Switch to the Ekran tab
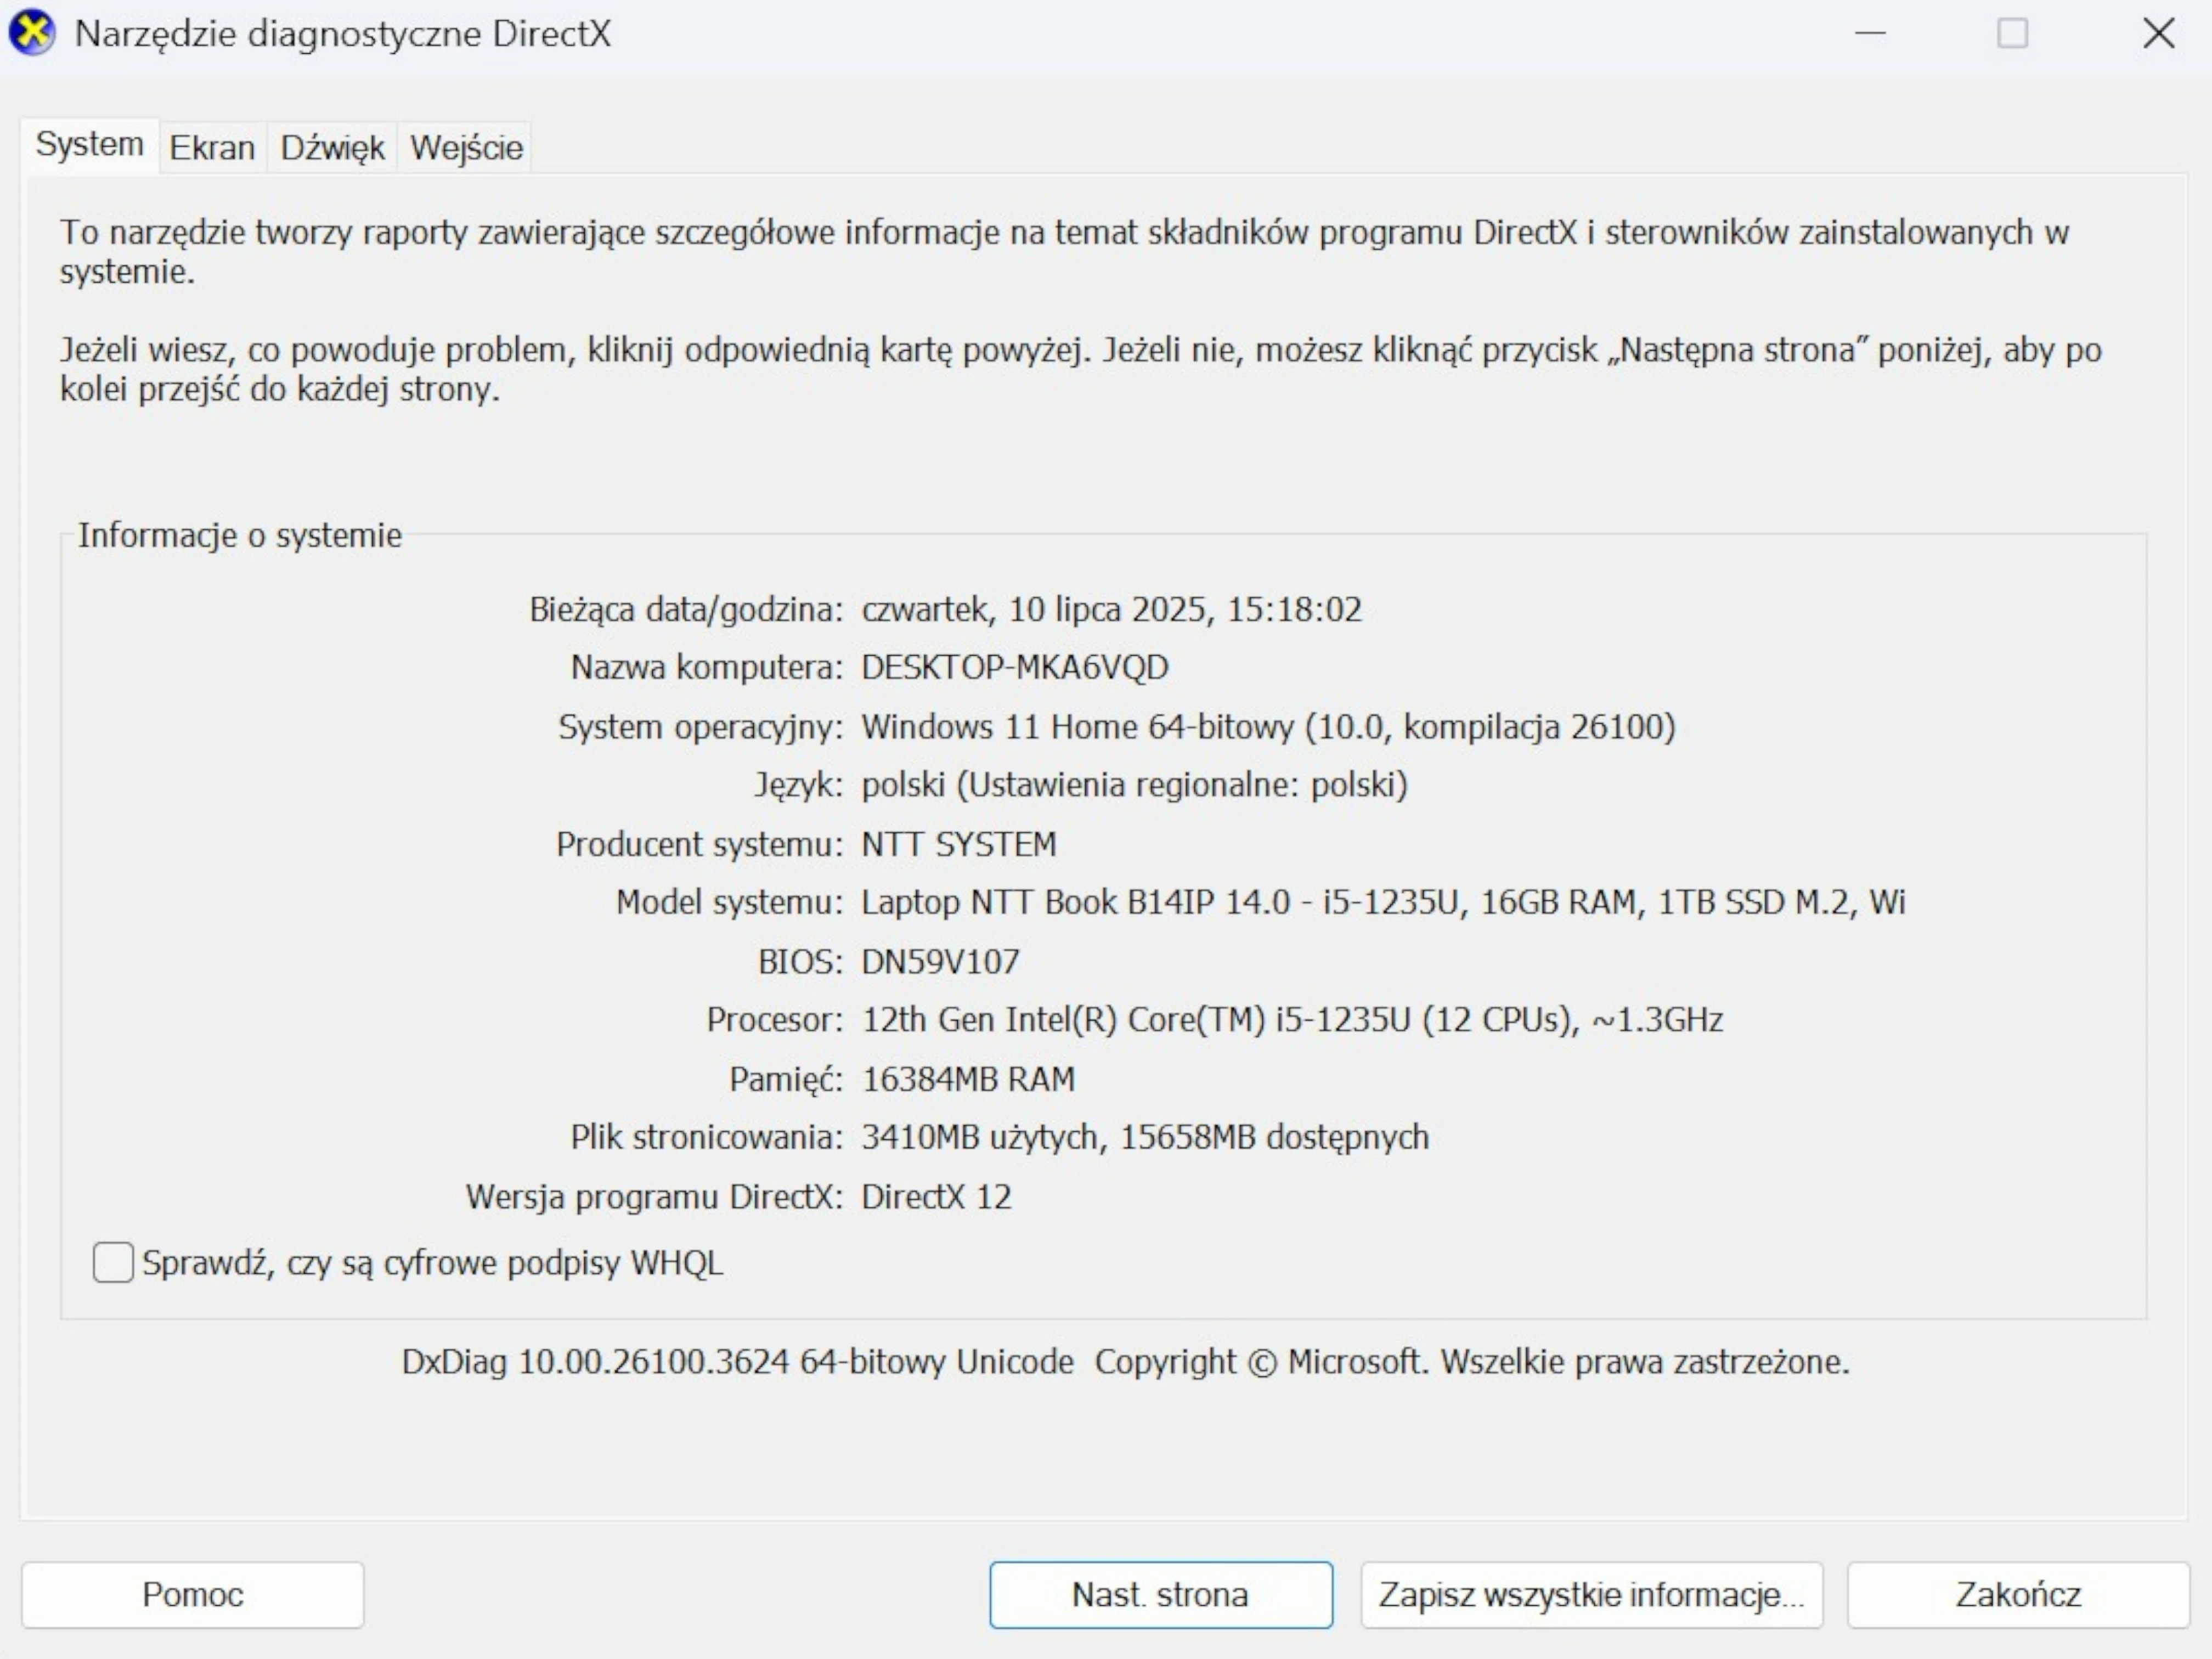 coord(212,148)
